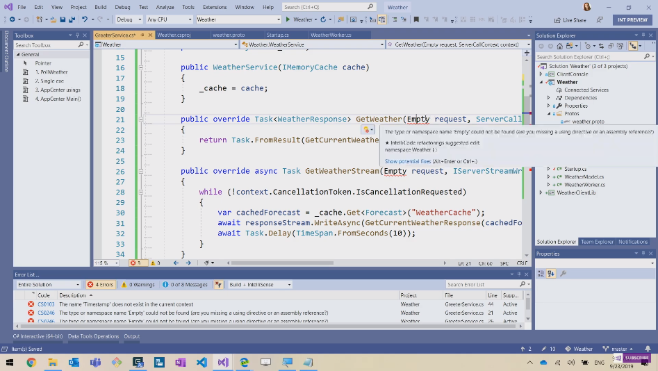This screenshot has width=658, height=371.
Task: Click the Solution Explorer Home icon
Action: (560, 46)
